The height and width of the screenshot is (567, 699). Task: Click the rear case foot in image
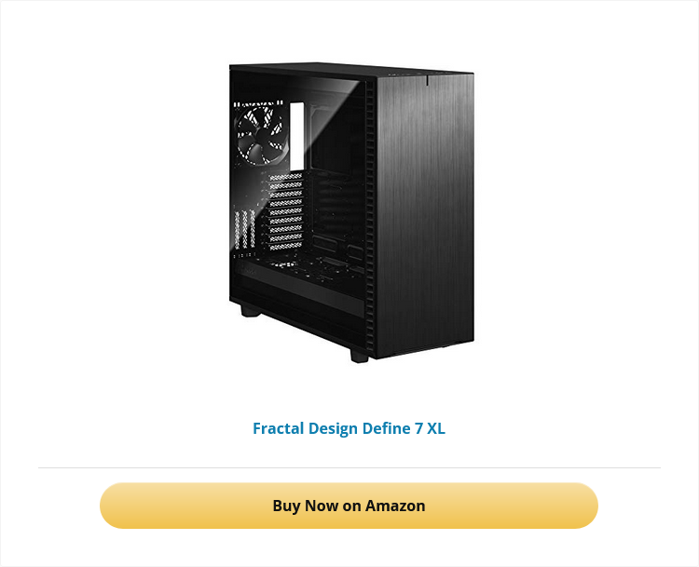pos(251,310)
